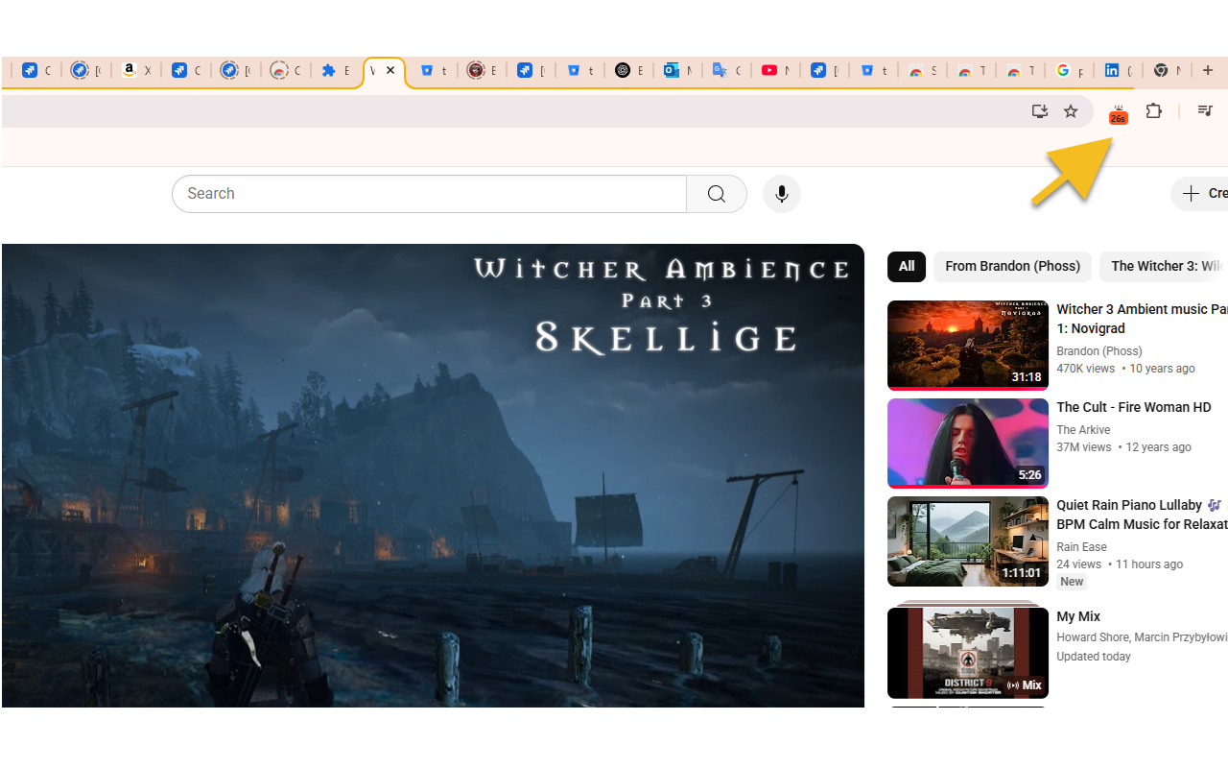The height and width of the screenshot is (768, 1228).
Task: Select The Witcher 3 filter chip
Action: point(1164,266)
